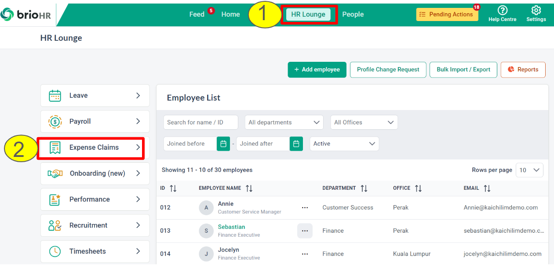Click Sebastian's avatar circle
Screen dimensions: 554x270
pyautogui.click(x=206, y=231)
